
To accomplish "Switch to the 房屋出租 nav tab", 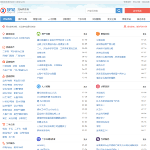I will pos(37,19).
